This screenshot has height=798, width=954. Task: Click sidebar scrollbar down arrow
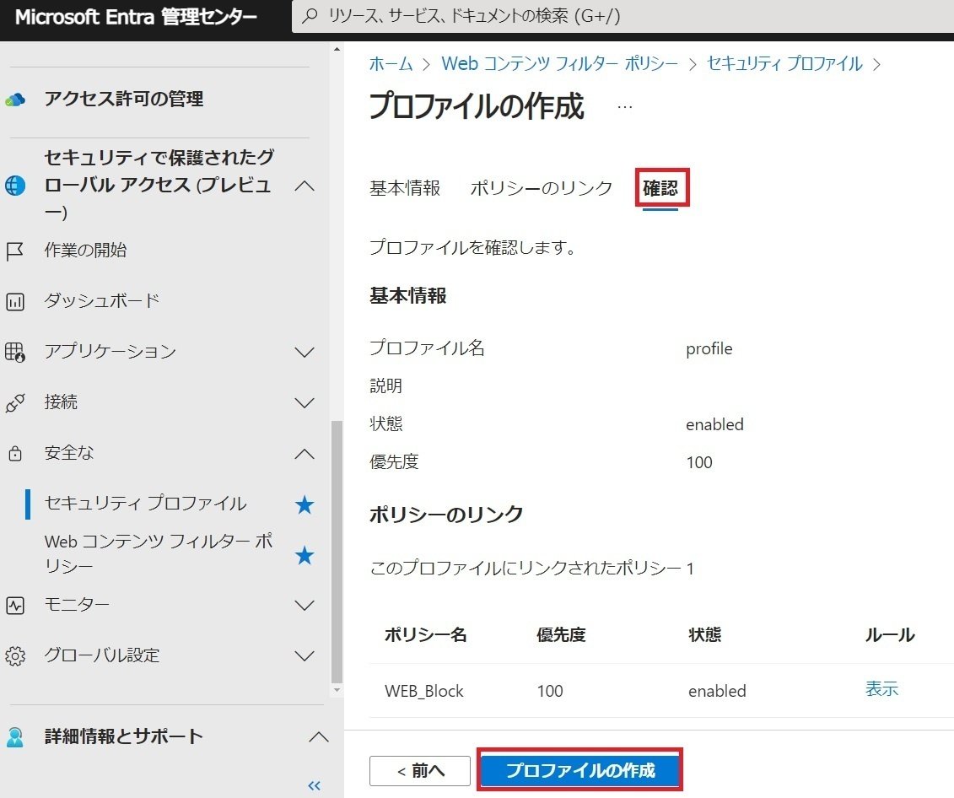coord(337,690)
